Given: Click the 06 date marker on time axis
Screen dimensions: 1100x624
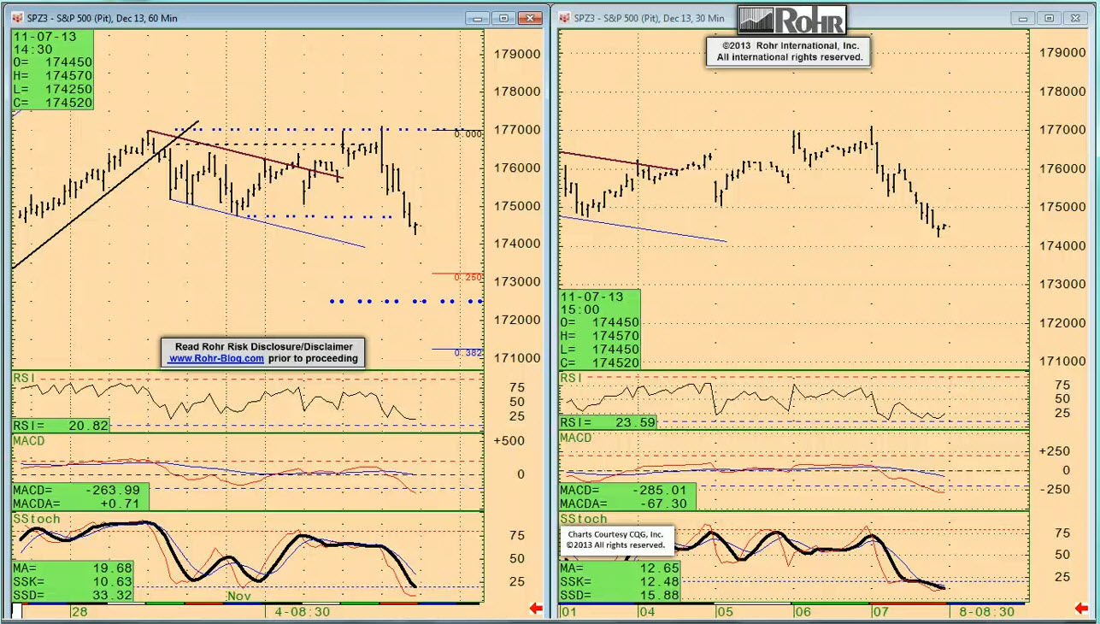Looking at the screenshot, I should pos(802,612).
